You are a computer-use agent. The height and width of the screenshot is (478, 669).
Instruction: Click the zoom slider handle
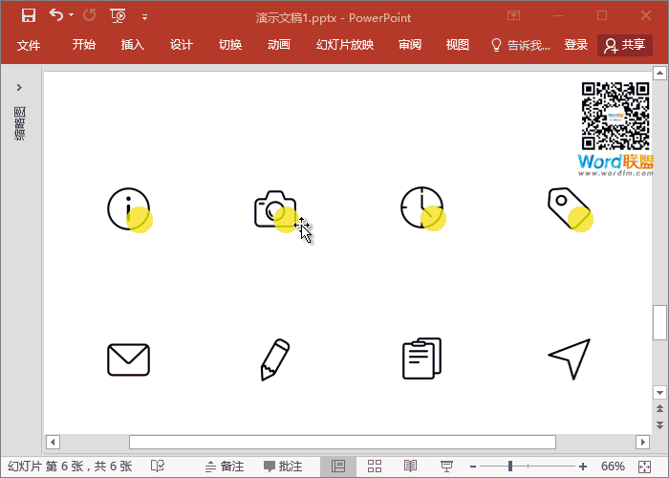click(510, 467)
